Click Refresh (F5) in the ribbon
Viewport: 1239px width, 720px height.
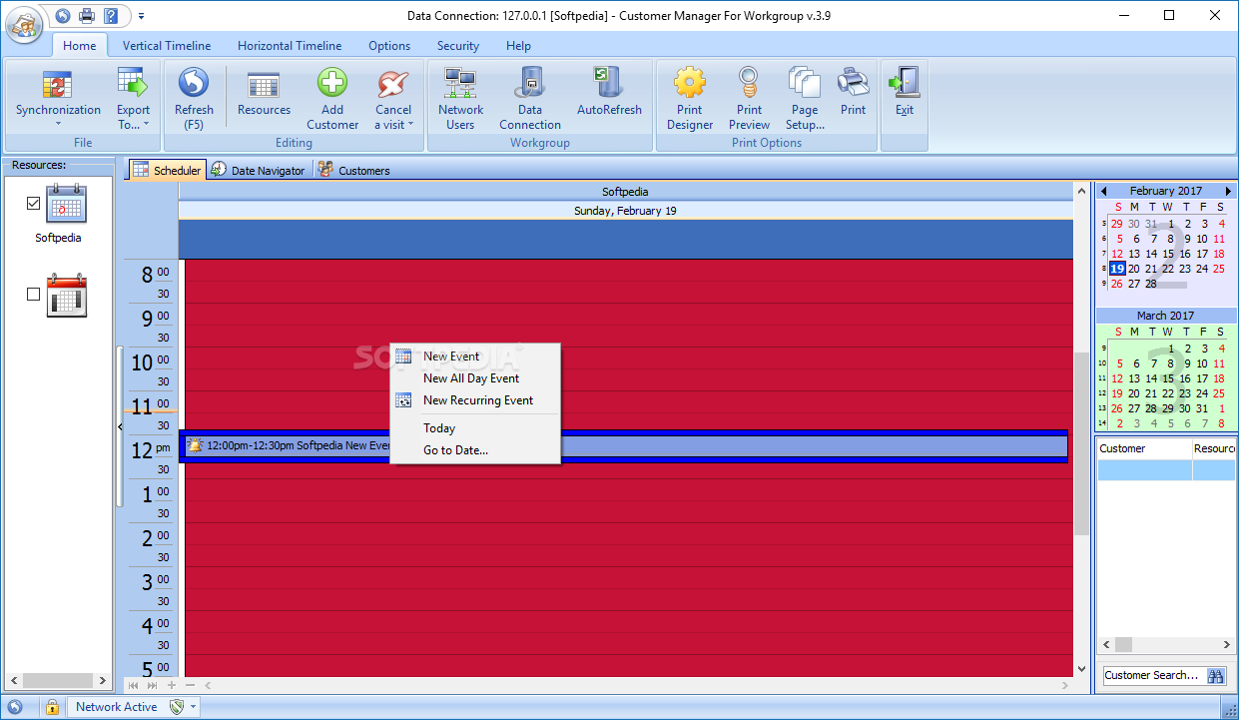pyautogui.click(x=194, y=98)
